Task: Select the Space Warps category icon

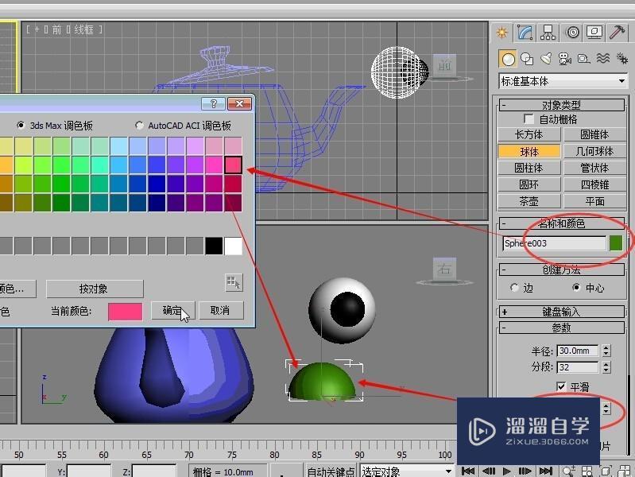Action: click(x=602, y=59)
